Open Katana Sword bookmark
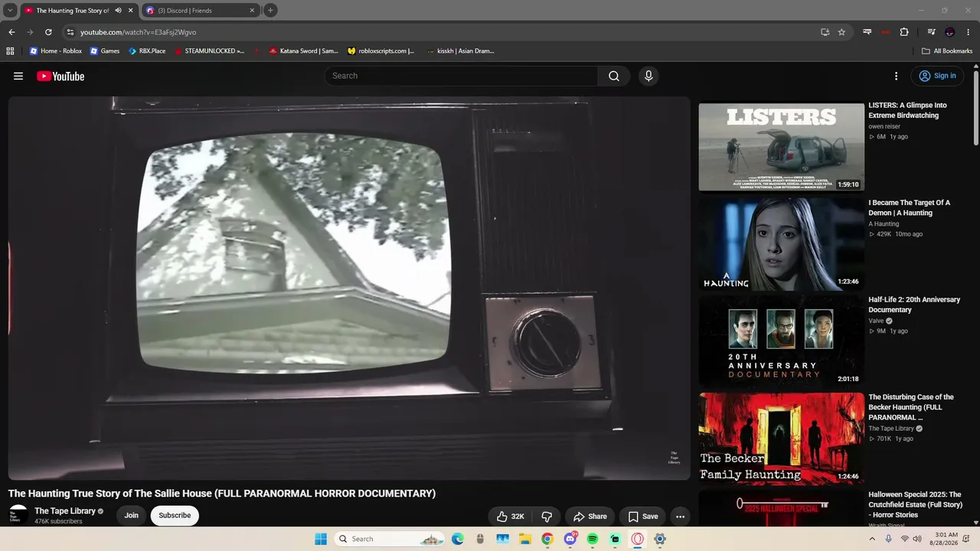 tap(303, 51)
